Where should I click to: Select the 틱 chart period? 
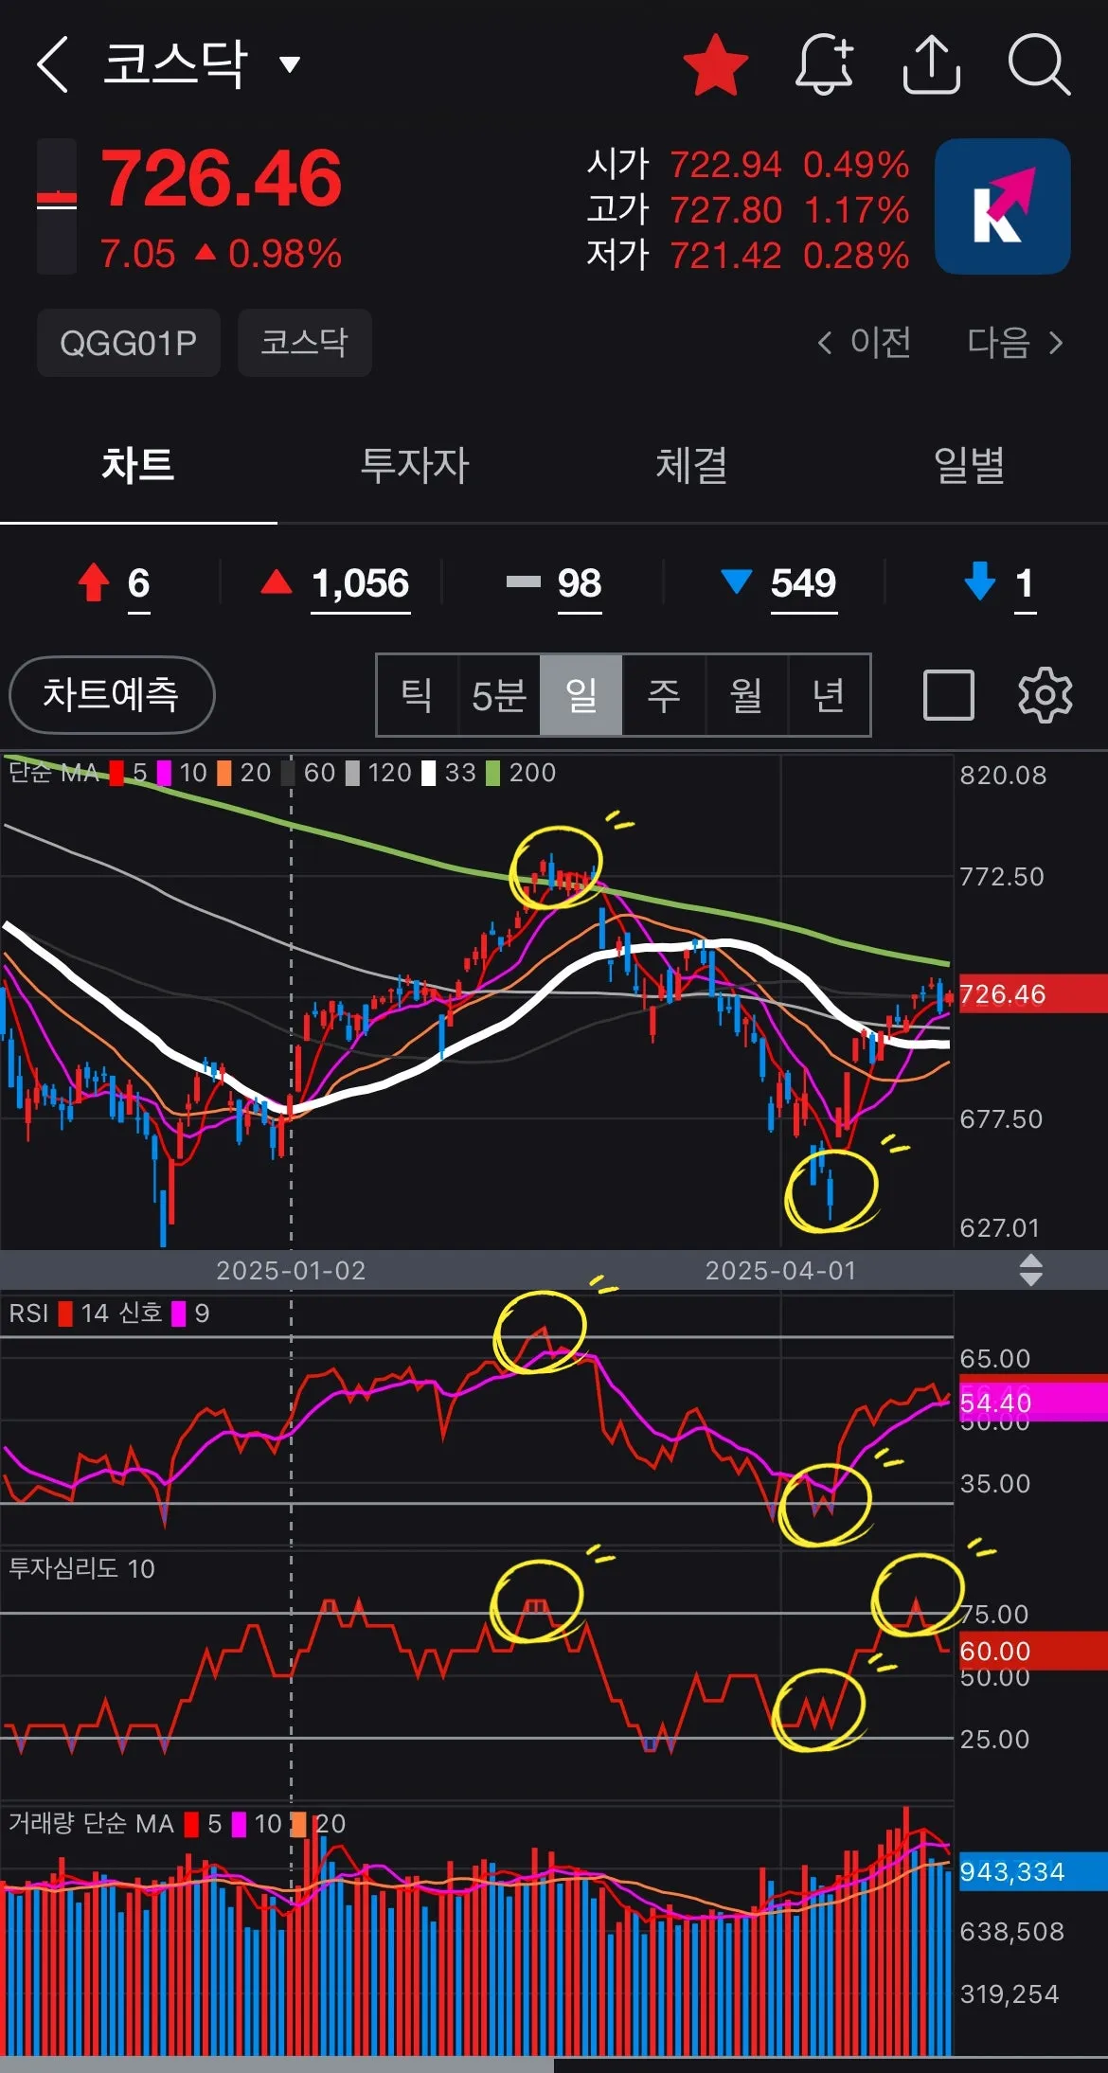point(418,695)
